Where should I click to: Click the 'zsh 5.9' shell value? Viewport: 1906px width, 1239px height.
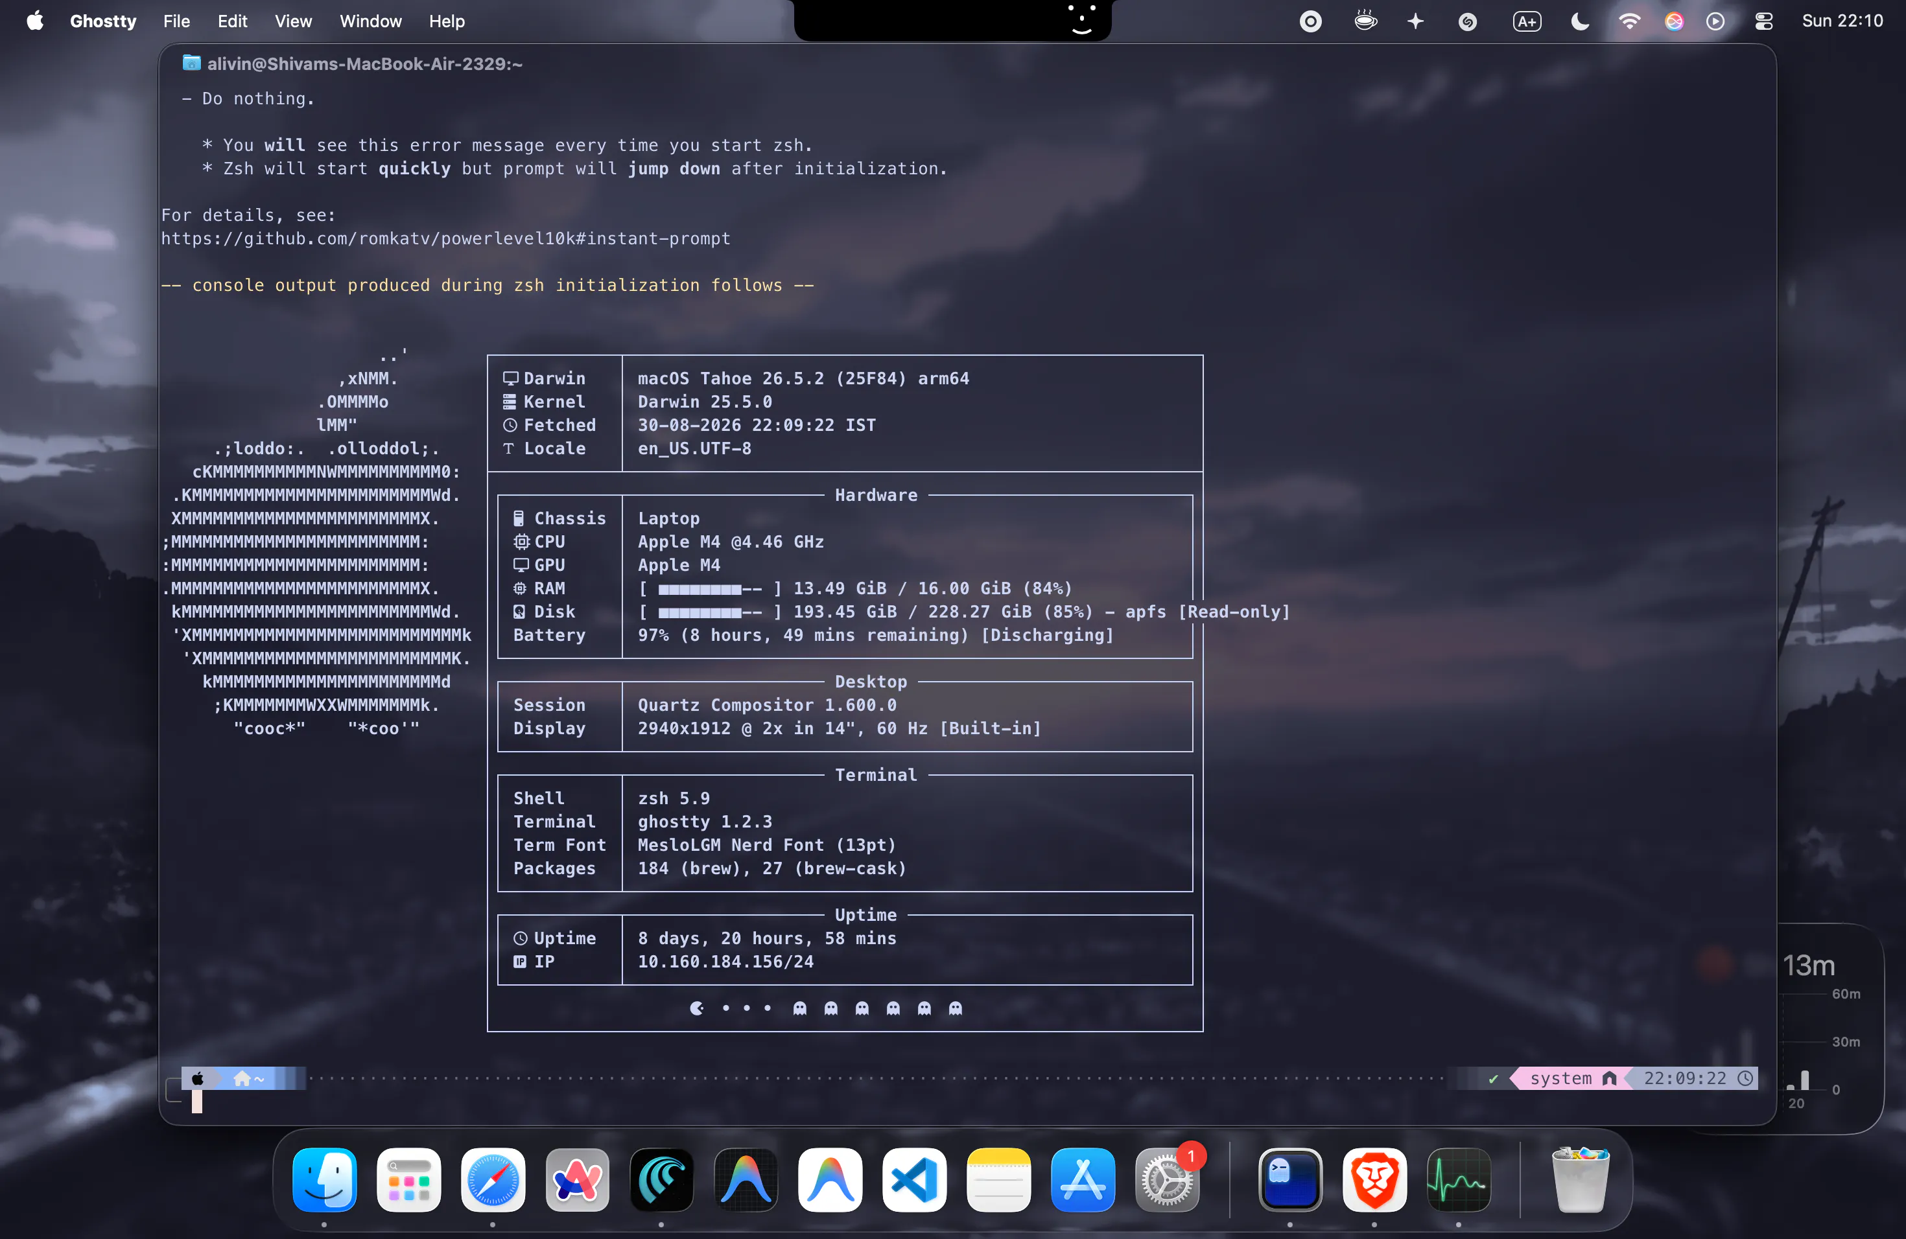click(x=674, y=798)
